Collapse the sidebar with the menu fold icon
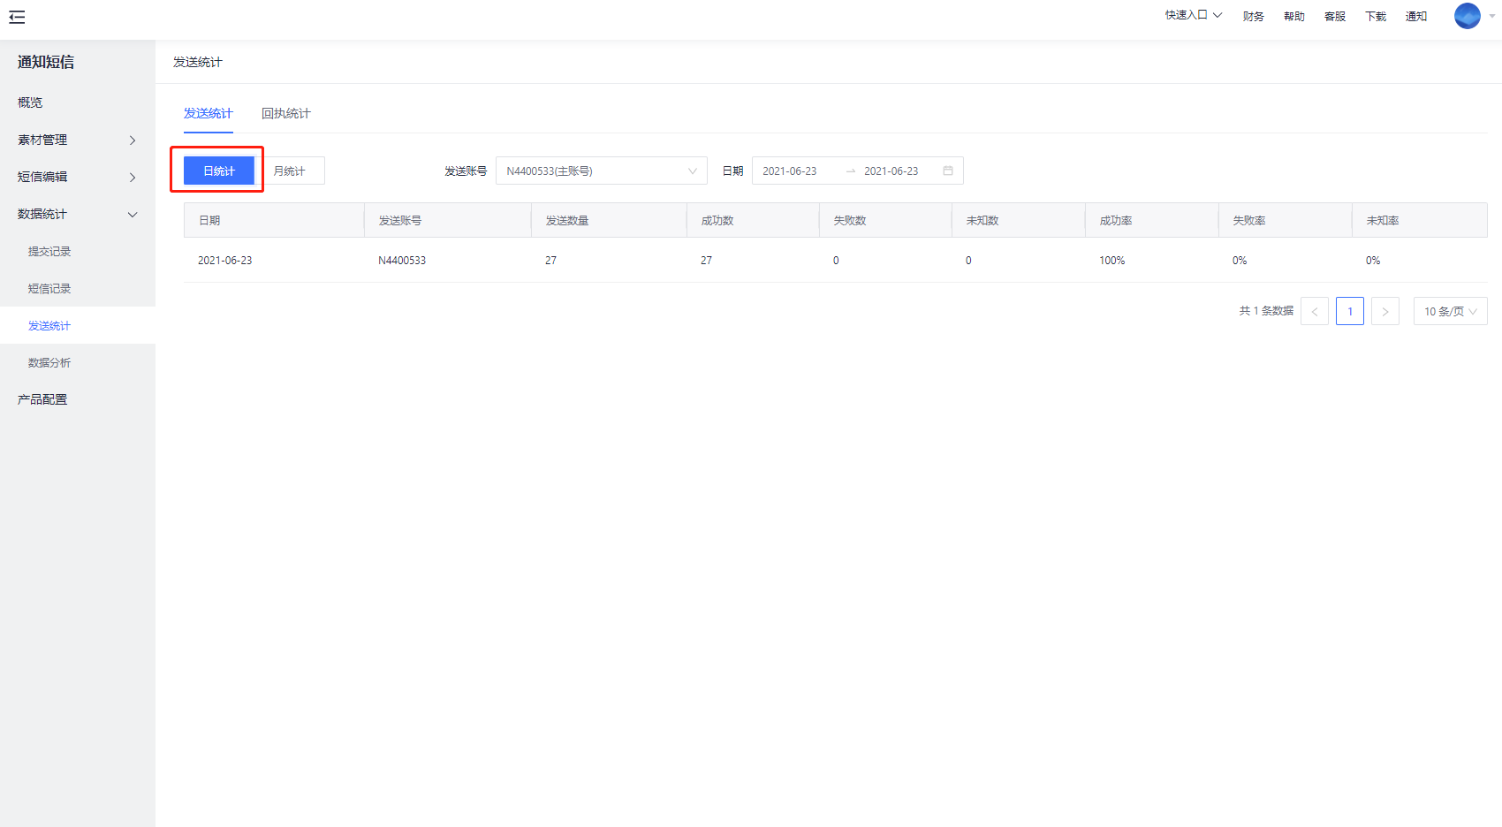1502x827 pixels. point(17,17)
